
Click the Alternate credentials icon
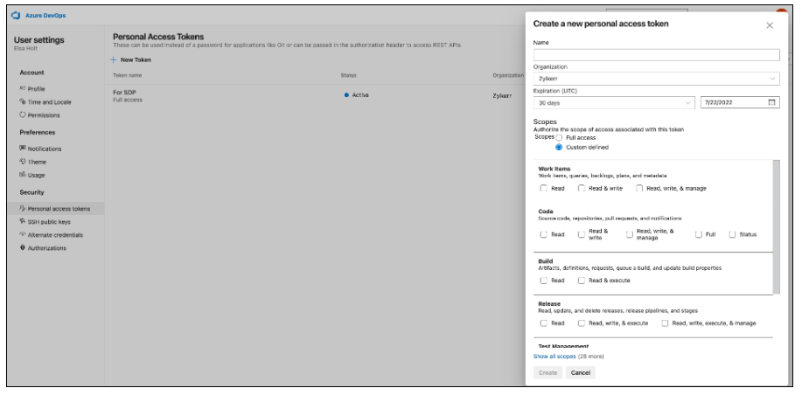23,234
